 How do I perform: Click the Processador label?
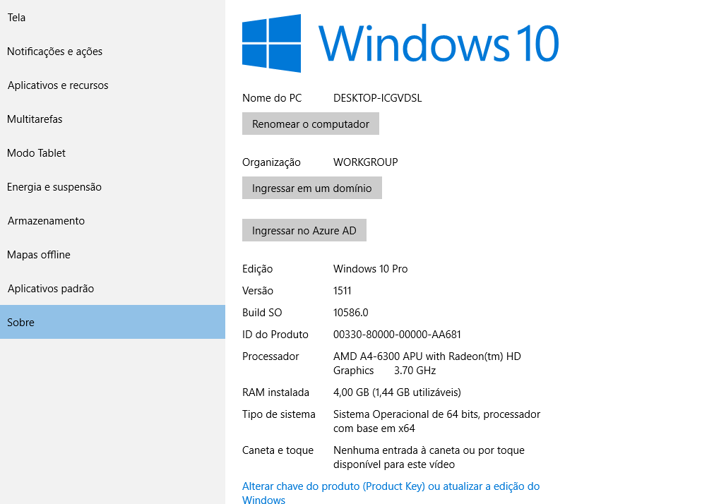click(270, 356)
